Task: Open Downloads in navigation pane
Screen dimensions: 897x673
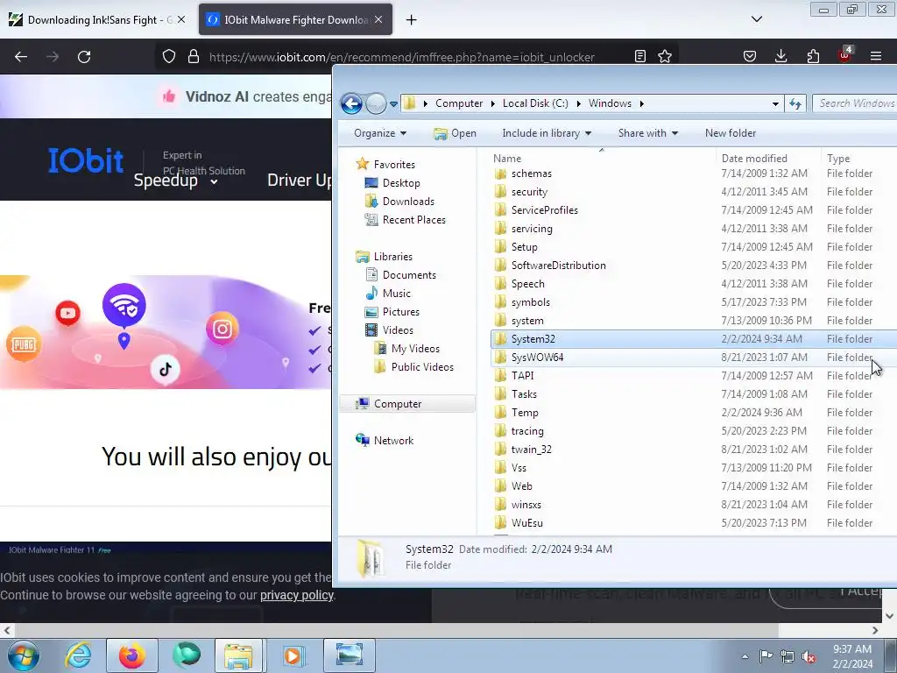Action: pos(408,201)
